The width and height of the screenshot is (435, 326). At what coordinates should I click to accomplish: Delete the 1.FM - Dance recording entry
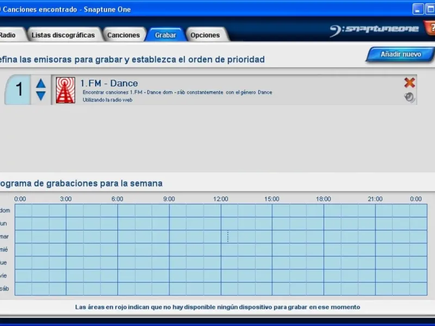point(409,83)
